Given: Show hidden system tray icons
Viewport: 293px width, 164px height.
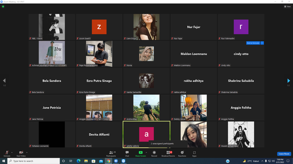Looking at the screenshot, I should (x=262, y=161).
